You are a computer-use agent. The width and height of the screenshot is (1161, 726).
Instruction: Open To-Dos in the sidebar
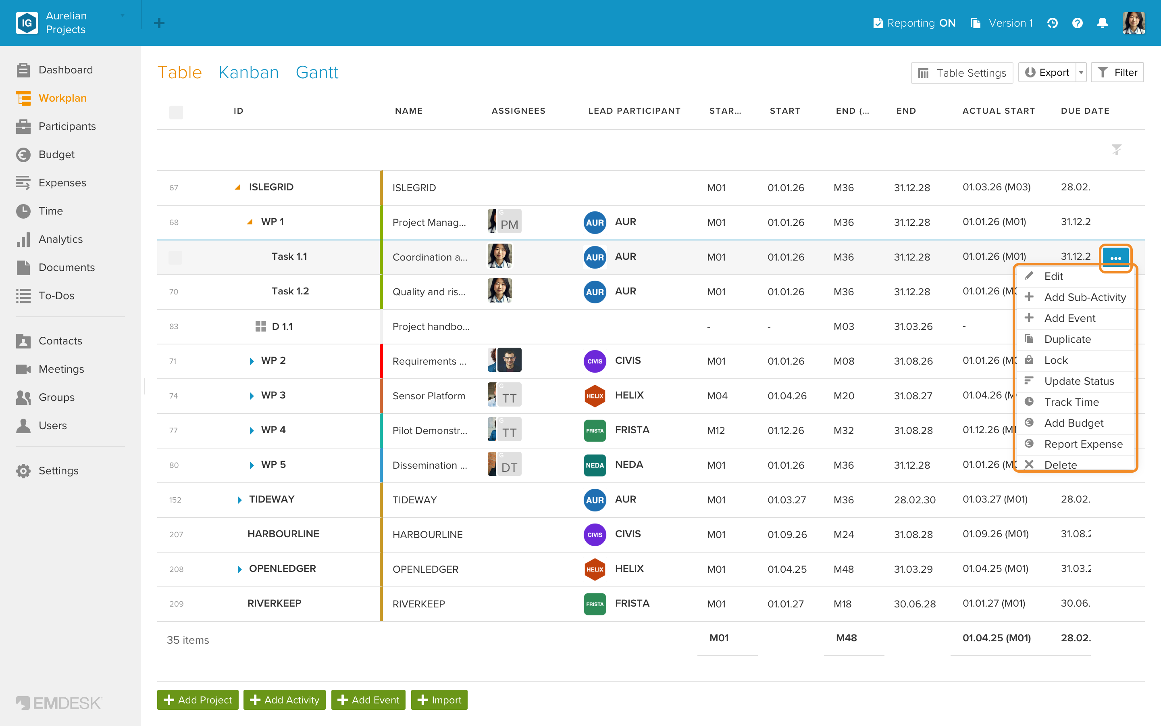[45, 296]
